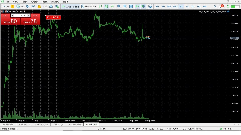This screenshot has width=241, height=135.
Task: Click the Default profile in status bar
Action: point(101,129)
